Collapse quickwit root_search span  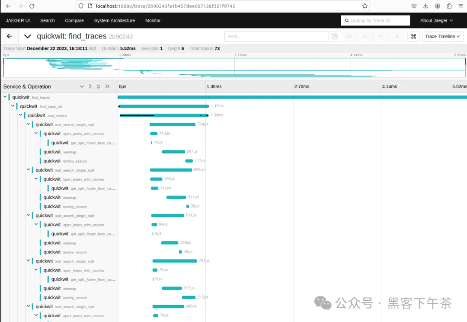21,115
